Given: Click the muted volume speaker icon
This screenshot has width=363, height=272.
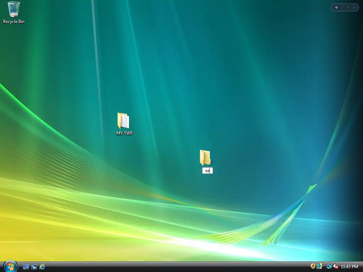Looking at the screenshot, I should [336, 266].
